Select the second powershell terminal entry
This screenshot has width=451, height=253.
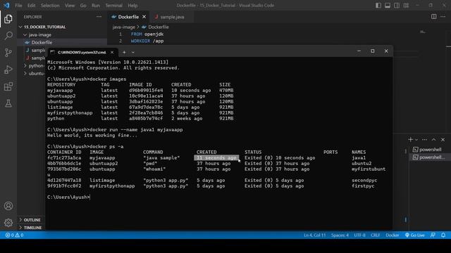pyautogui.click(x=430, y=157)
